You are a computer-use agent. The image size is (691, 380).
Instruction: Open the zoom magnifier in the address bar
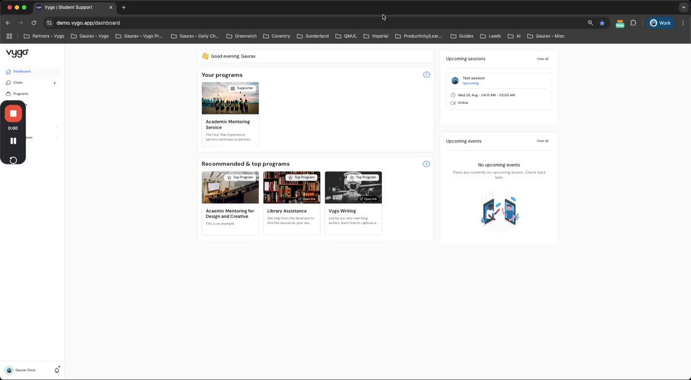(x=590, y=23)
